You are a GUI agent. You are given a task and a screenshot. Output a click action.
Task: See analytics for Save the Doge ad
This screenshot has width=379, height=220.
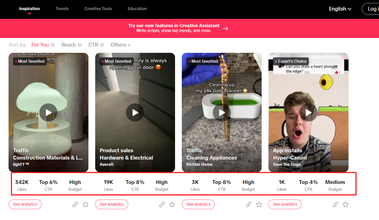(x=285, y=204)
